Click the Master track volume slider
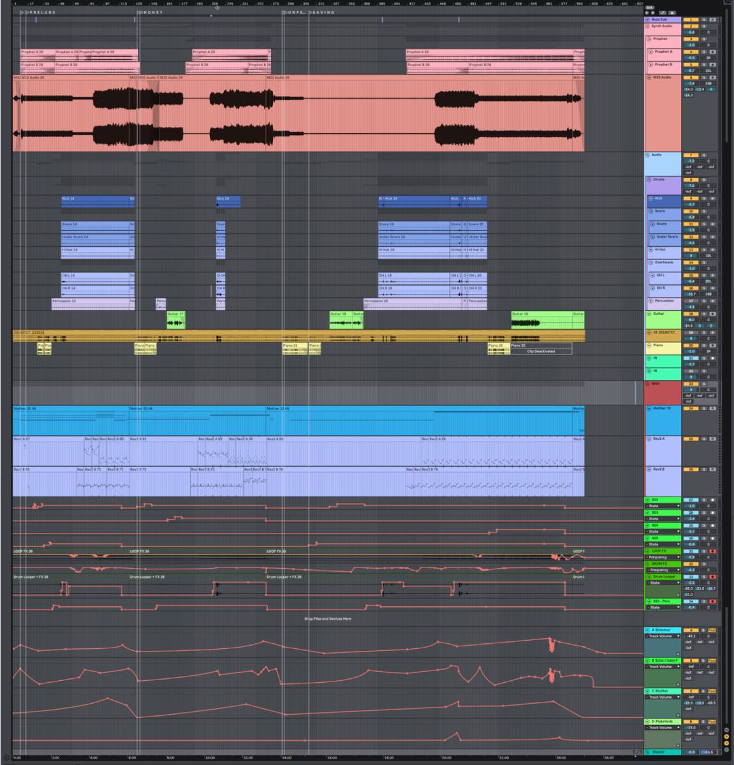 pyautogui.click(x=691, y=752)
